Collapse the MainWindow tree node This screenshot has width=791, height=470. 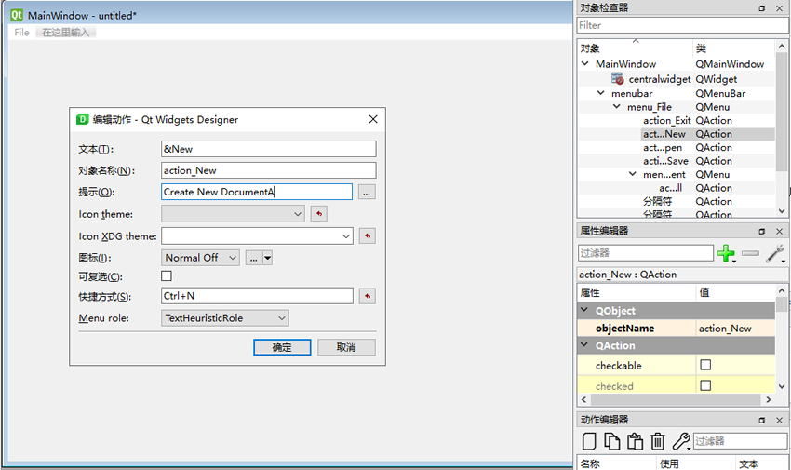click(585, 63)
